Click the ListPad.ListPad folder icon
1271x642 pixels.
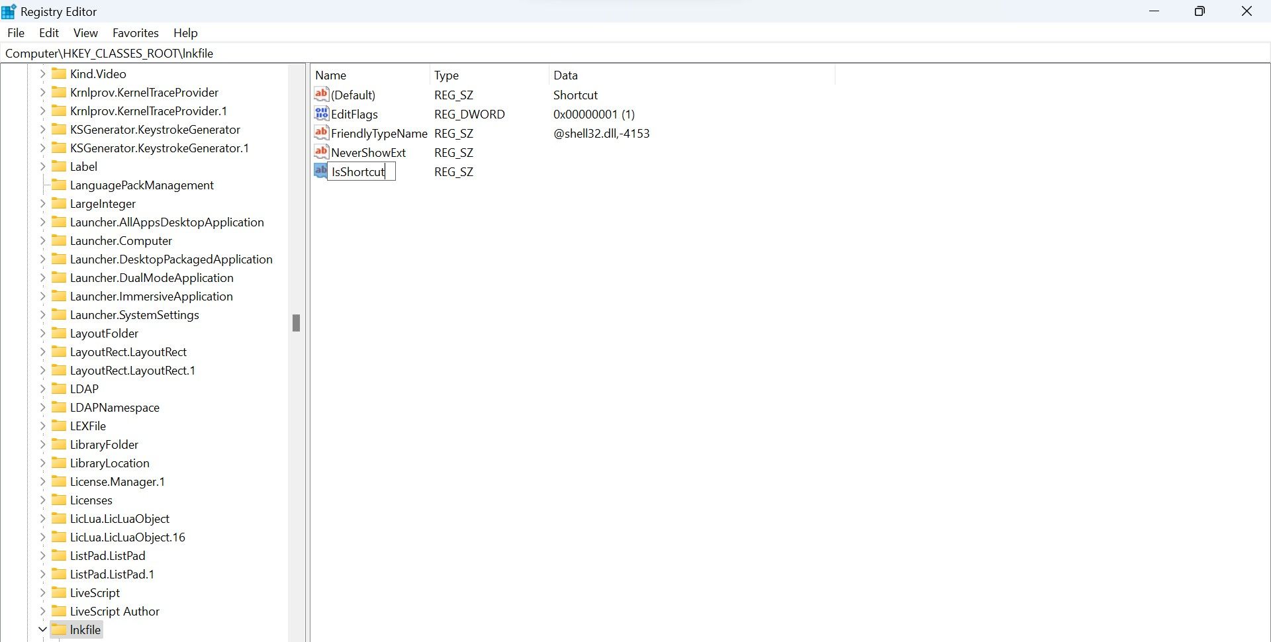pos(59,555)
